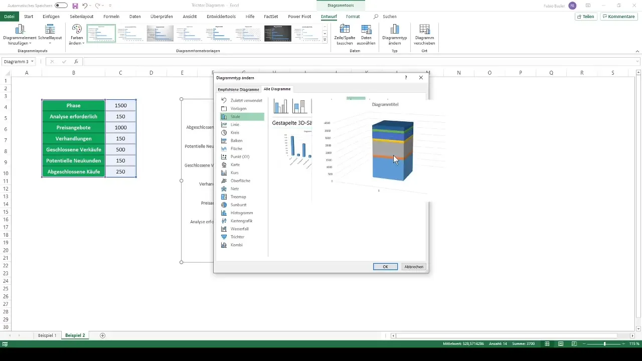The height and width of the screenshot is (361, 642).
Task: Open the Quick Access Toolbar customize dropdown
Action: click(110, 6)
